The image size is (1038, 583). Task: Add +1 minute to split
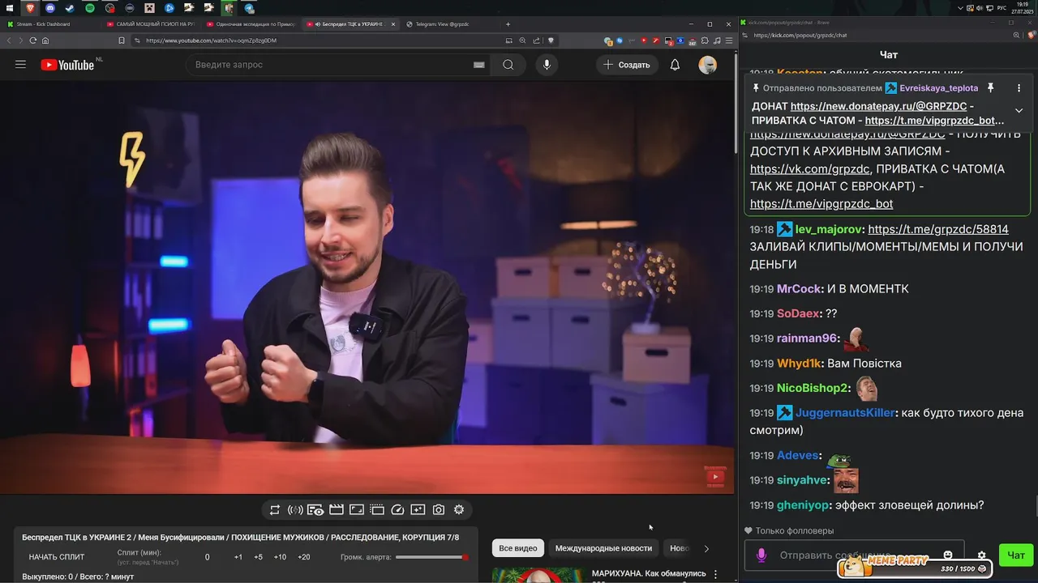238,557
